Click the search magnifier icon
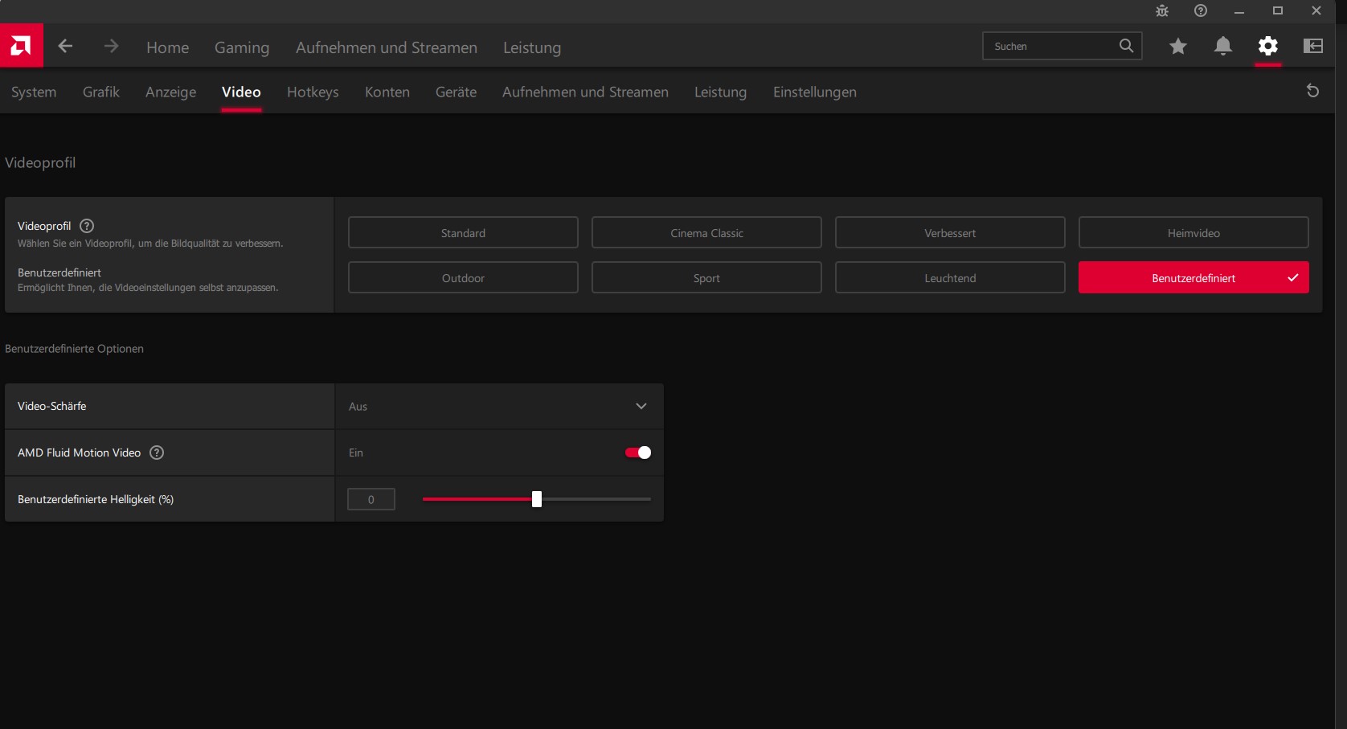 (x=1126, y=46)
